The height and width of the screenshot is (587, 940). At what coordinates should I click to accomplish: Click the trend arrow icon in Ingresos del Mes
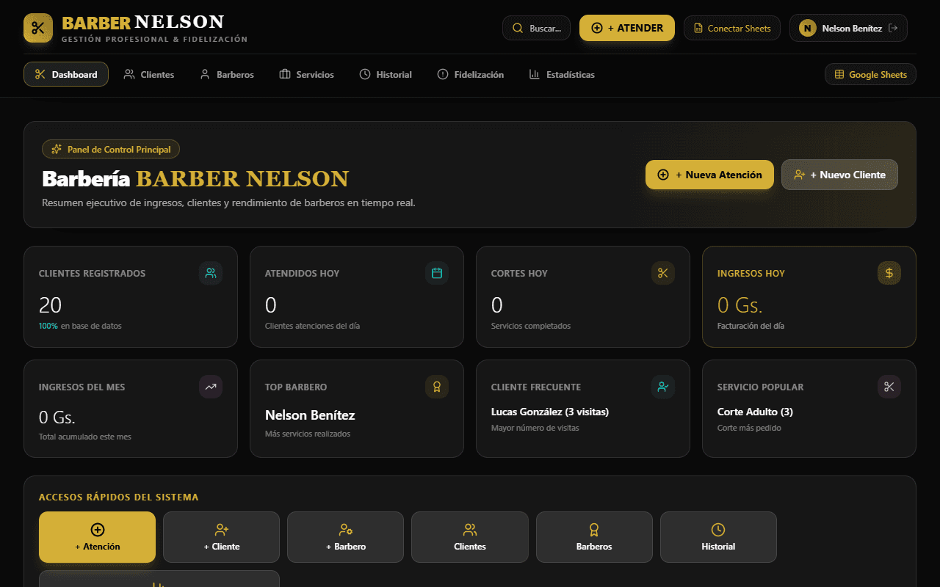(211, 387)
